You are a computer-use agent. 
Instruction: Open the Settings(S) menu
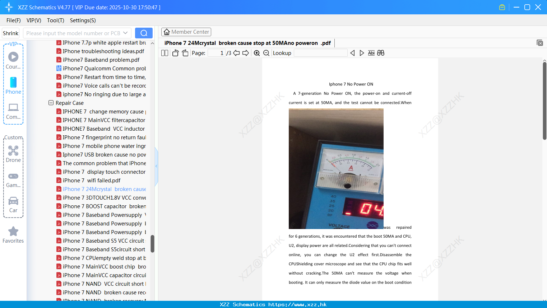[83, 20]
